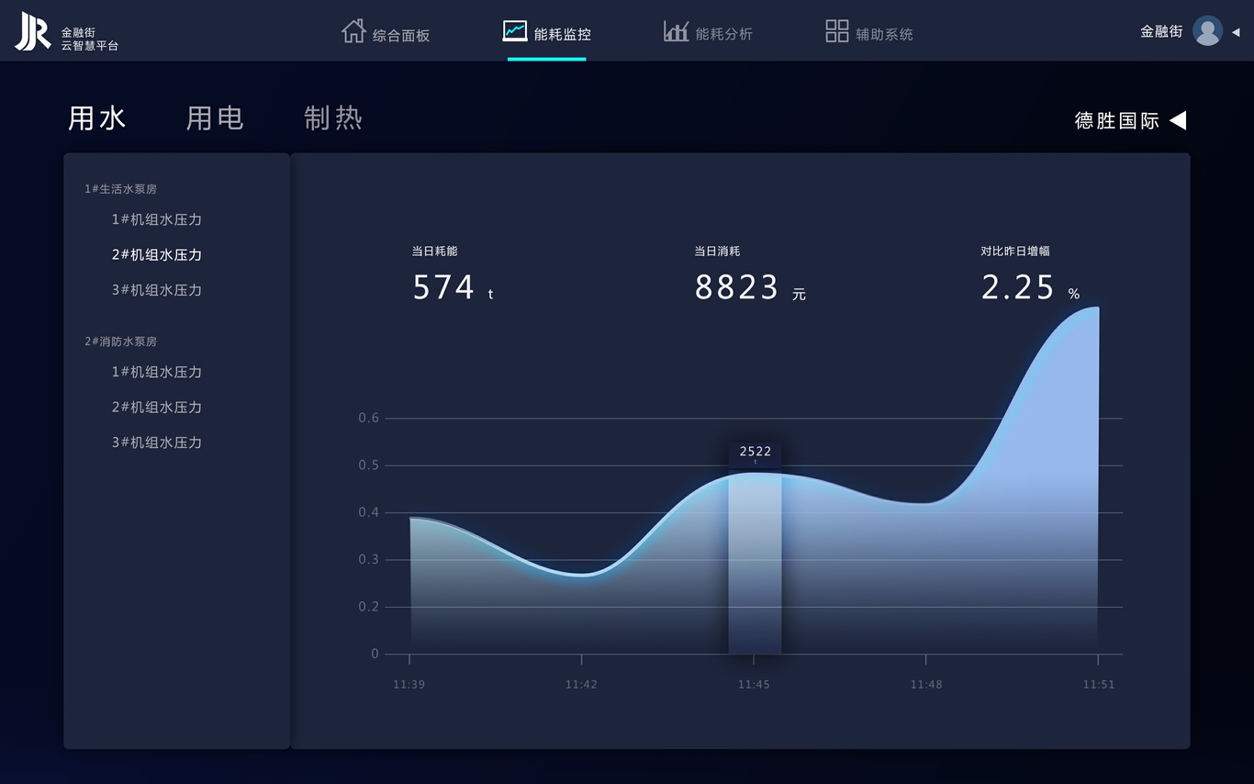1254x784 pixels.
Task: Select 2#机组水压力 under 2#消防水泵房
Action: [x=157, y=407]
